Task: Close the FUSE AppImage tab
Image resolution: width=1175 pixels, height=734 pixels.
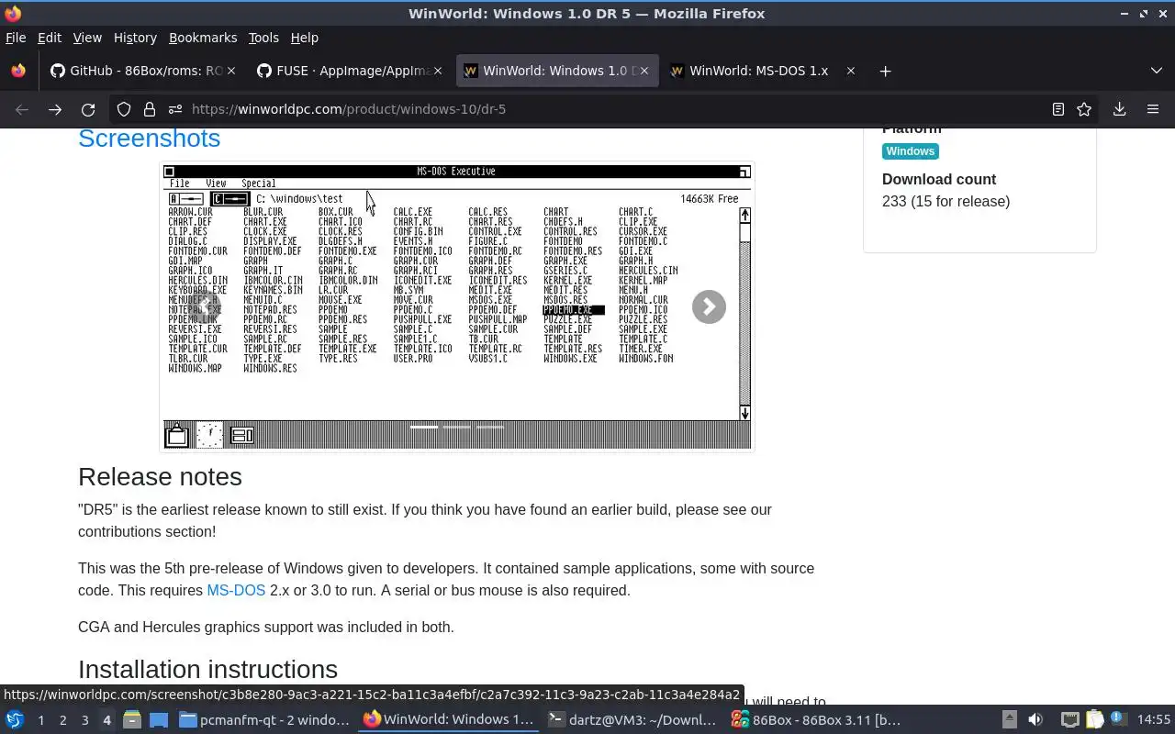Action: (438, 71)
